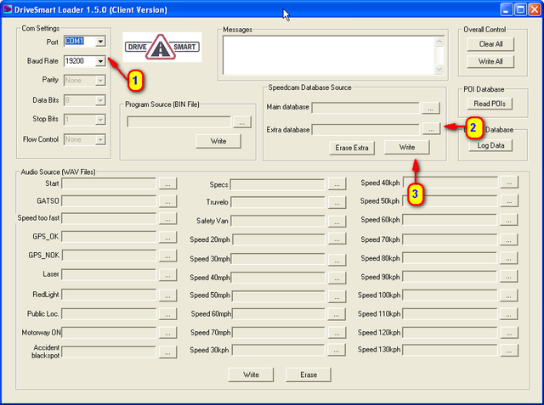Browse for the GPS_NOK WAV file
Image resolution: width=544 pixels, height=405 pixels.
click(168, 256)
